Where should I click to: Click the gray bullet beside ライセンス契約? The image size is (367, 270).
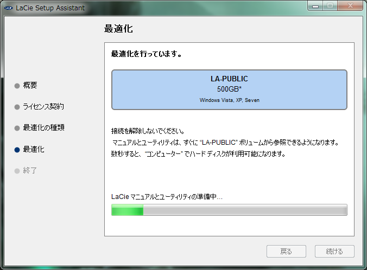click(x=17, y=107)
